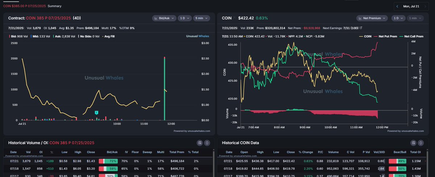The width and height of the screenshot is (435, 177).
Task: Click the 0.63% price change figure
Action: click(x=262, y=18)
